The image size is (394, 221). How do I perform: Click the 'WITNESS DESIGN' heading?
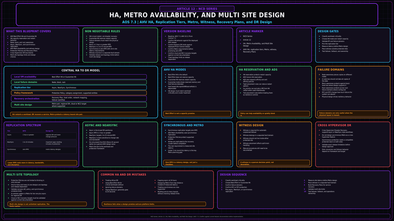[x=251, y=125]
